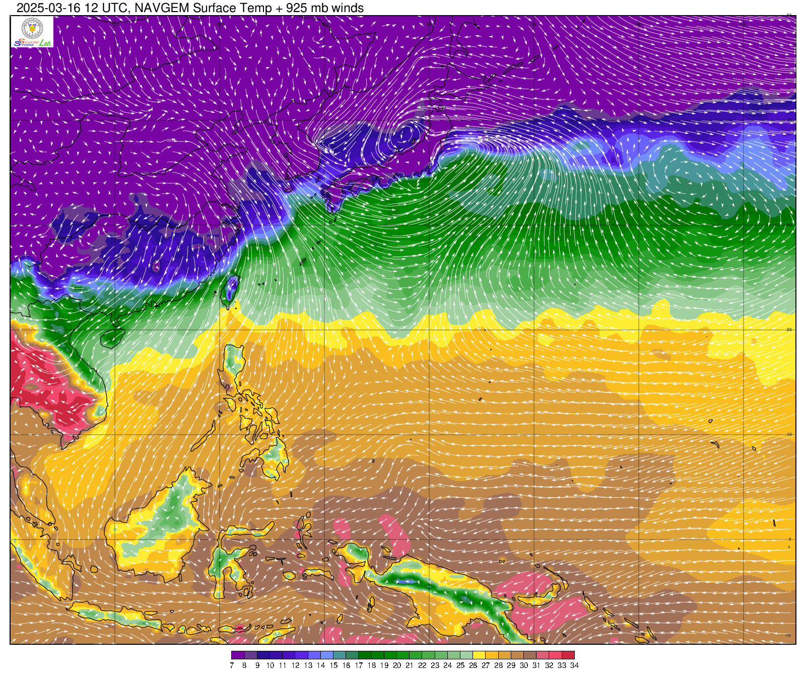Click the teal 15–16 degree color swatch
This screenshot has width=806, height=675.
pos(340,655)
